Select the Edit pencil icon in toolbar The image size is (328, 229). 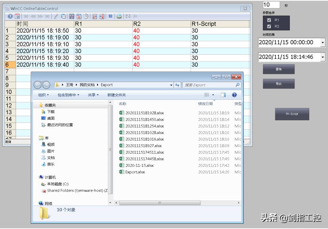56,16
